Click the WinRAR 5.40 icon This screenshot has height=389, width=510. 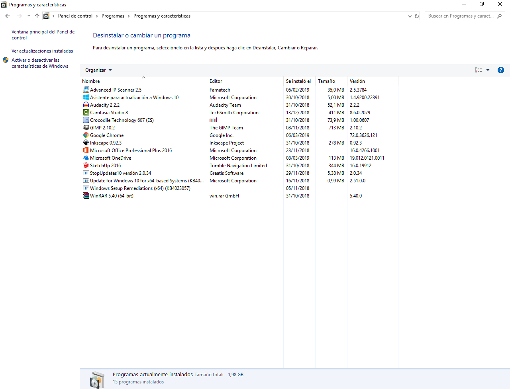pos(86,196)
